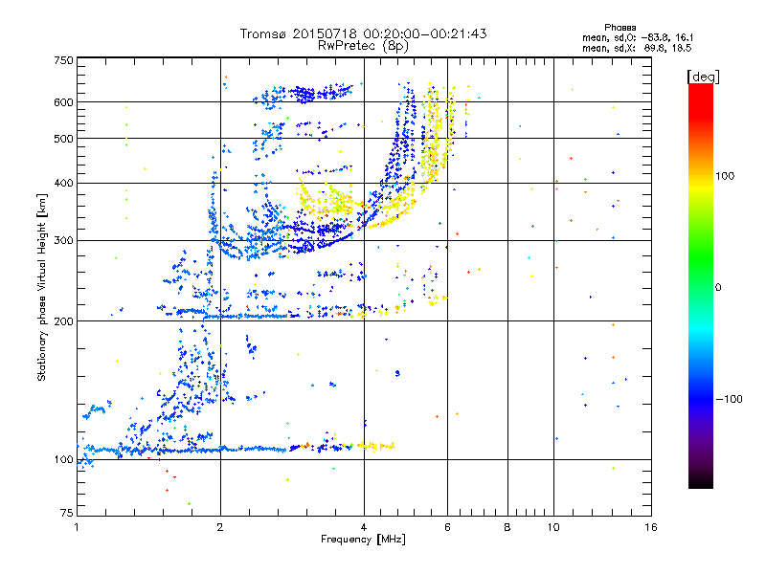Click the y-axis tick label '750'
Image resolution: width=766 pixels, height=574 pixels.
point(63,60)
